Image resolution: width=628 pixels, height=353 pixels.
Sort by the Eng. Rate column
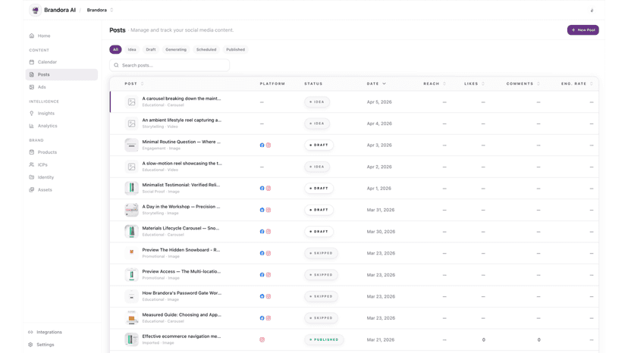[x=577, y=83]
